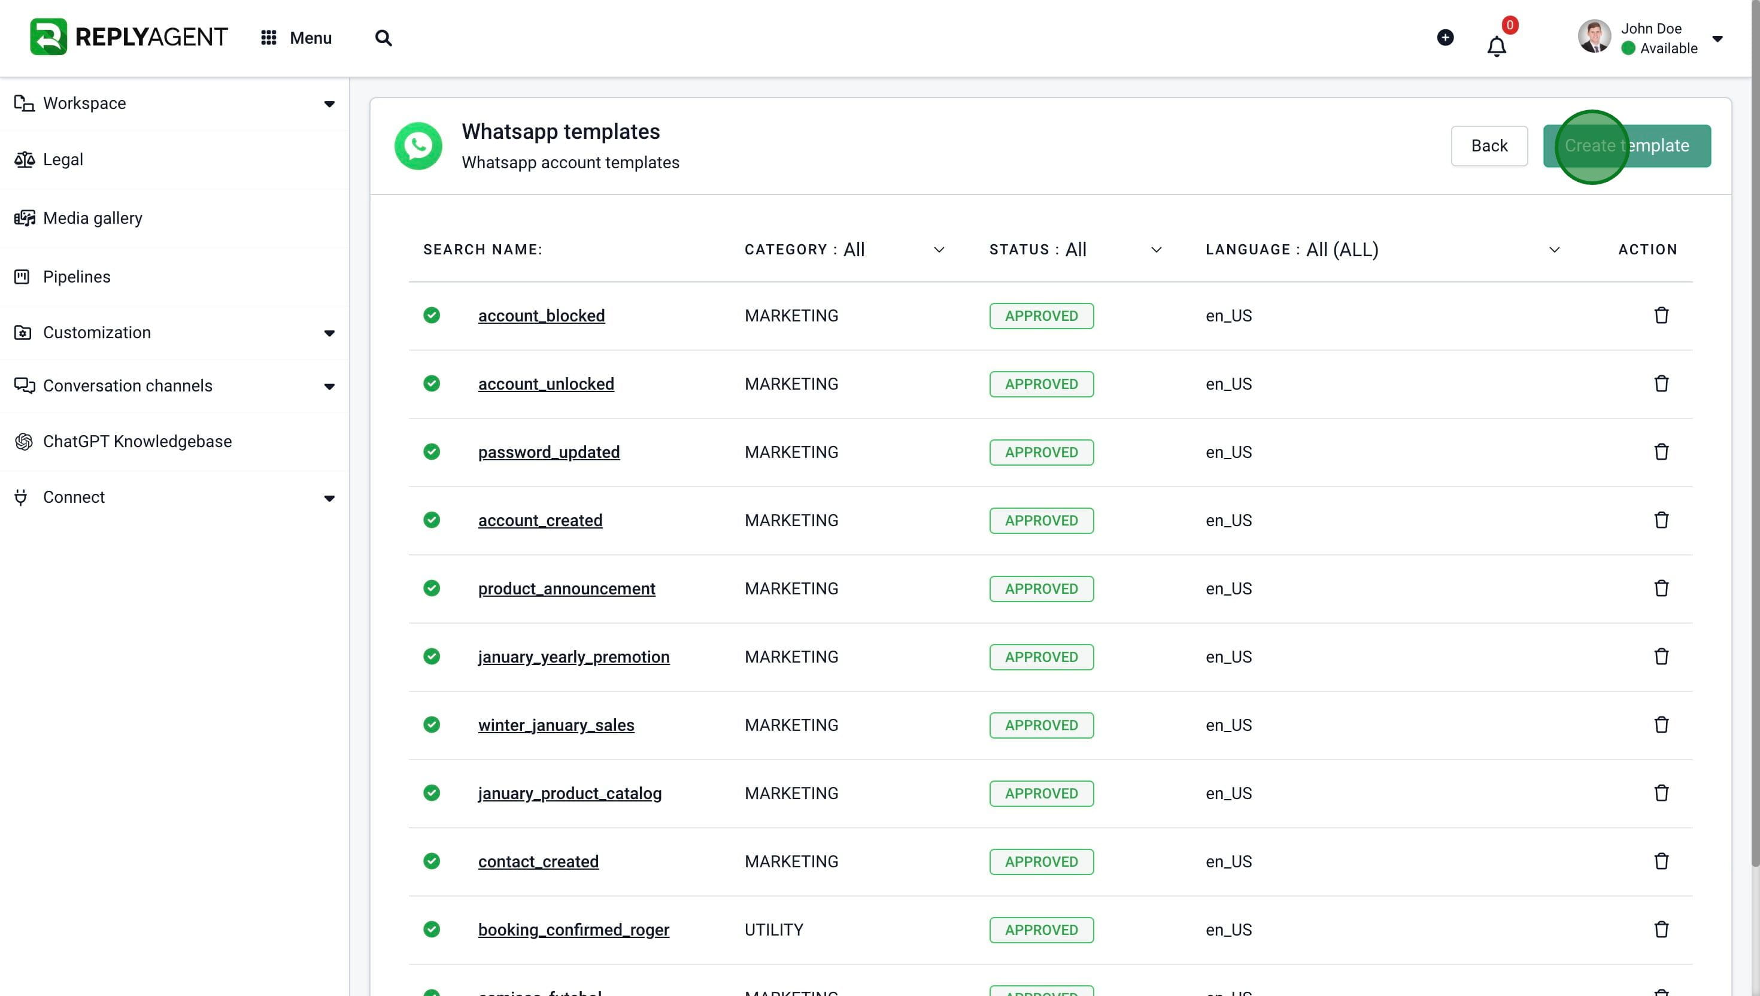Screen dimensions: 1760x996
Task: Go to Pipelines in sidebar
Action: tap(174, 277)
